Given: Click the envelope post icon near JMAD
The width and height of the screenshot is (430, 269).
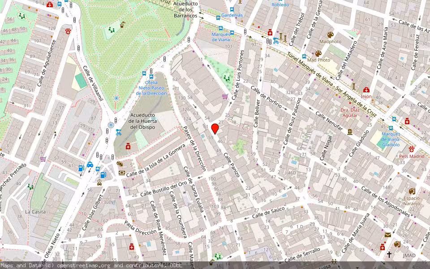Looking at the screenshot, I should 388,234.
